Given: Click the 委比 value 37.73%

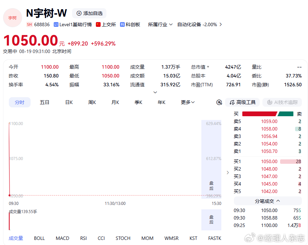Looking at the screenshot, I should (x=293, y=76).
